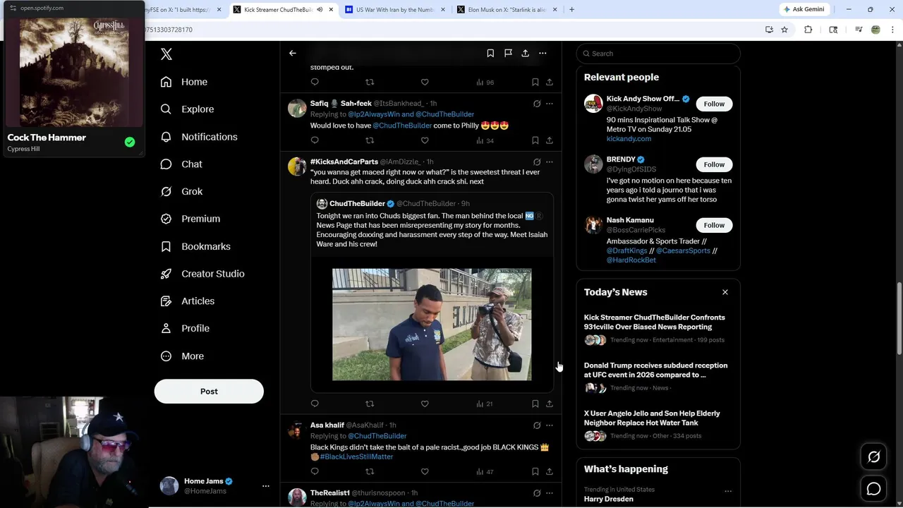Share the #KicksAndCarParts tweet
The image size is (903, 508).
(x=550, y=404)
